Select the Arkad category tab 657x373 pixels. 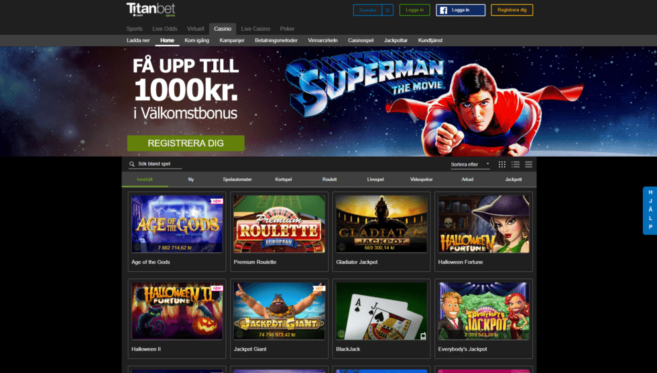[468, 179]
